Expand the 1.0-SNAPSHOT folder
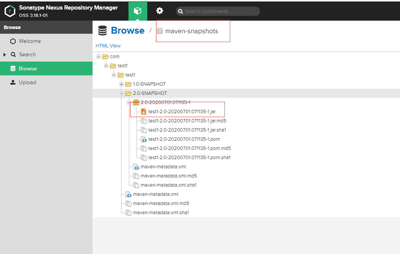The image size is (400, 254). click(x=122, y=84)
